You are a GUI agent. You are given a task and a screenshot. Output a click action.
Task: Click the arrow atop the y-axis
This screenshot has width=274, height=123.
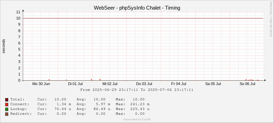pyautogui.click(x=23, y=11)
